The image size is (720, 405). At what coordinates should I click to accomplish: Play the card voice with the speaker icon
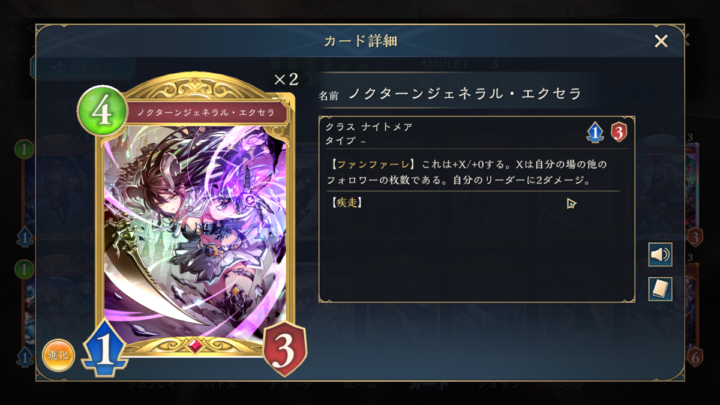pos(660,255)
